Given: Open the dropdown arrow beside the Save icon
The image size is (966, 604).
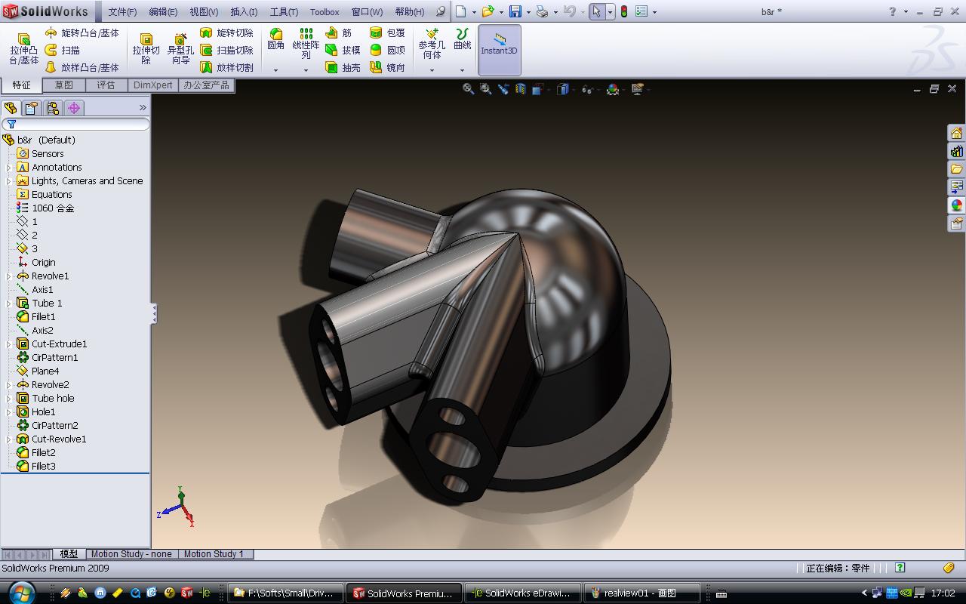Looking at the screenshot, I should (x=528, y=12).
